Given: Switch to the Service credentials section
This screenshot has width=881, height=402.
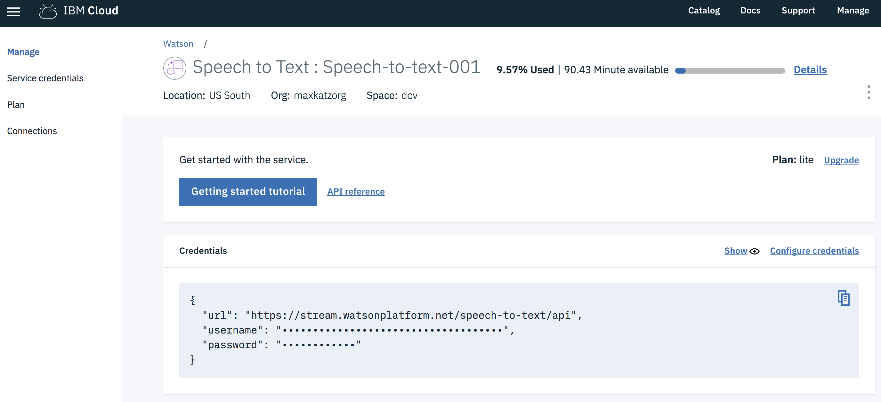Looking at the screenshot, I should coord(45,78).
